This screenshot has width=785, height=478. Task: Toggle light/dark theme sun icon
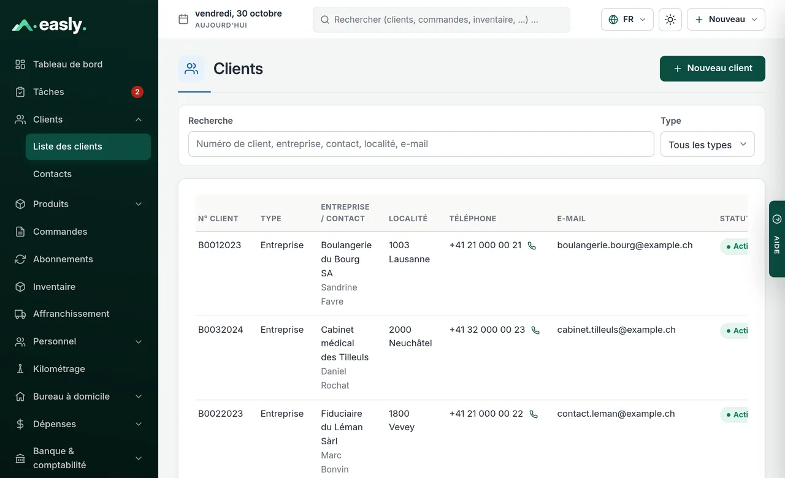tap(670, 20)
